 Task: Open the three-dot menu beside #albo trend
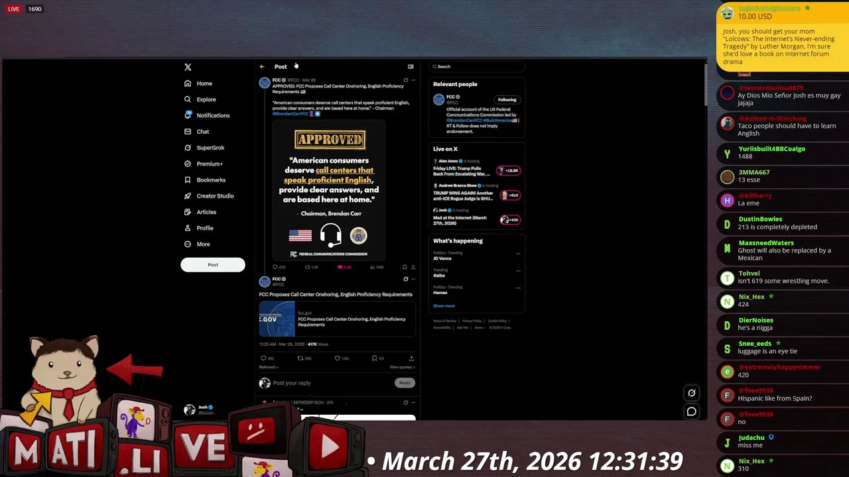(518, 270)
